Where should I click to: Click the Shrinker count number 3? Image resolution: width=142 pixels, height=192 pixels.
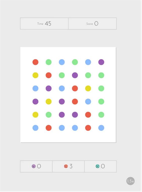tap(71, 166)
